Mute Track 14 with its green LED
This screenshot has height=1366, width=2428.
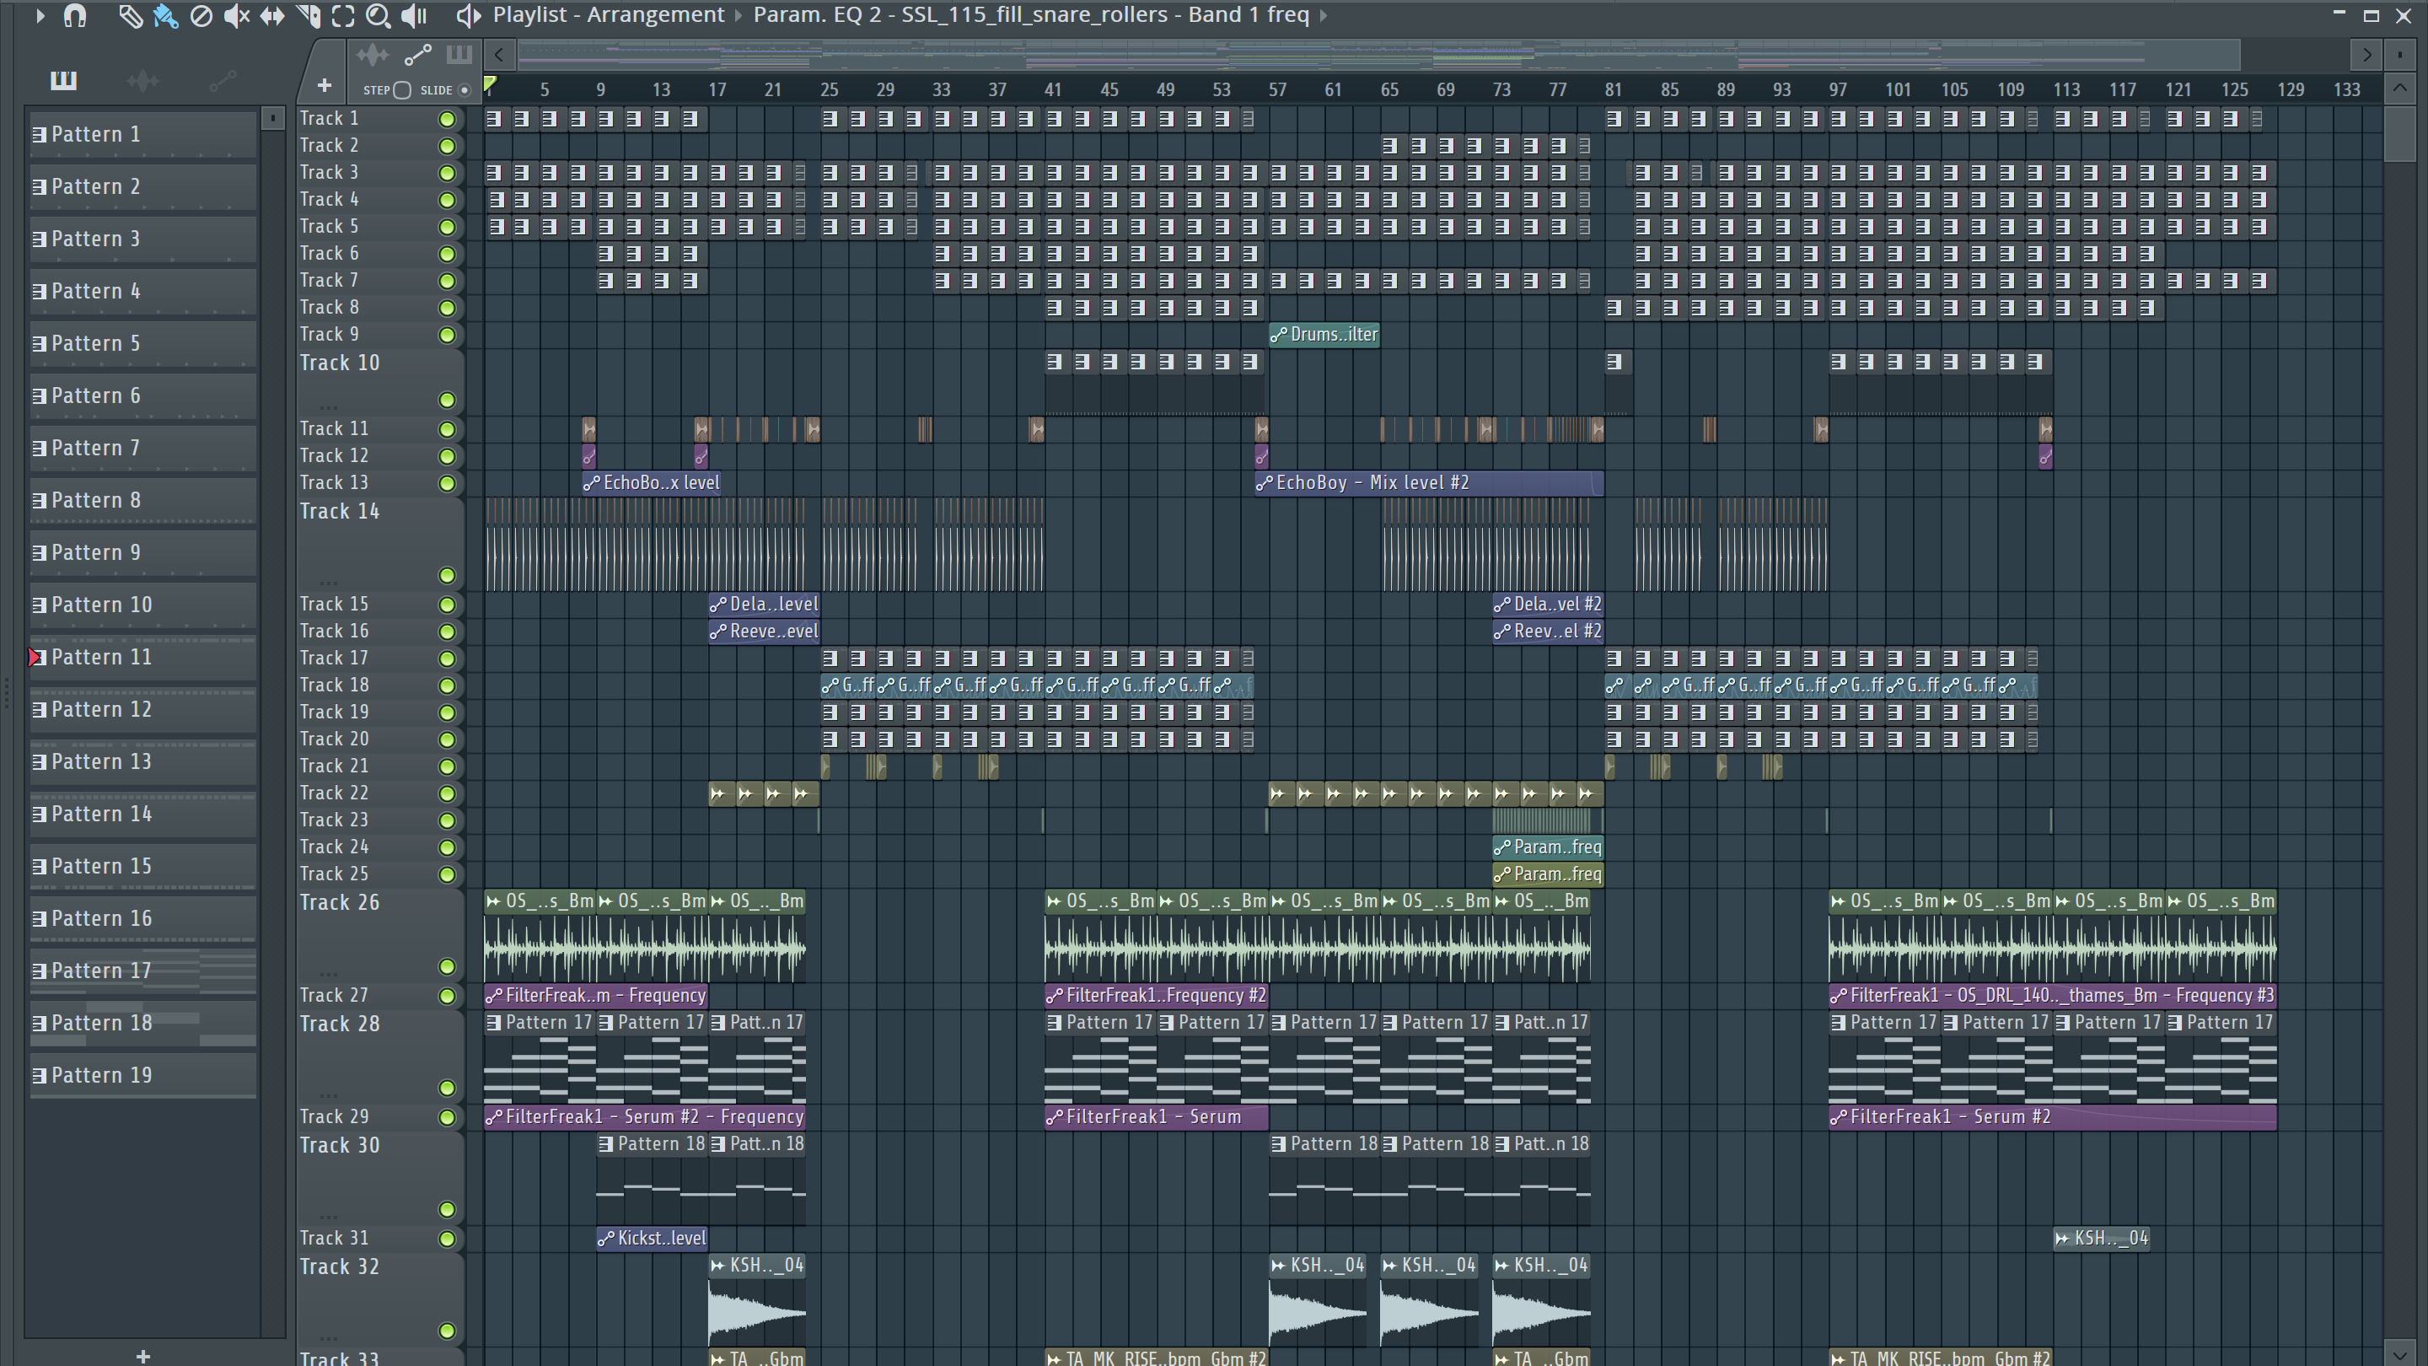[447, 576]
